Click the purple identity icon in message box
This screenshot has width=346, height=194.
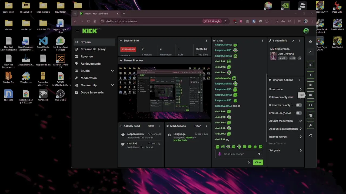[x=219, y=154]
